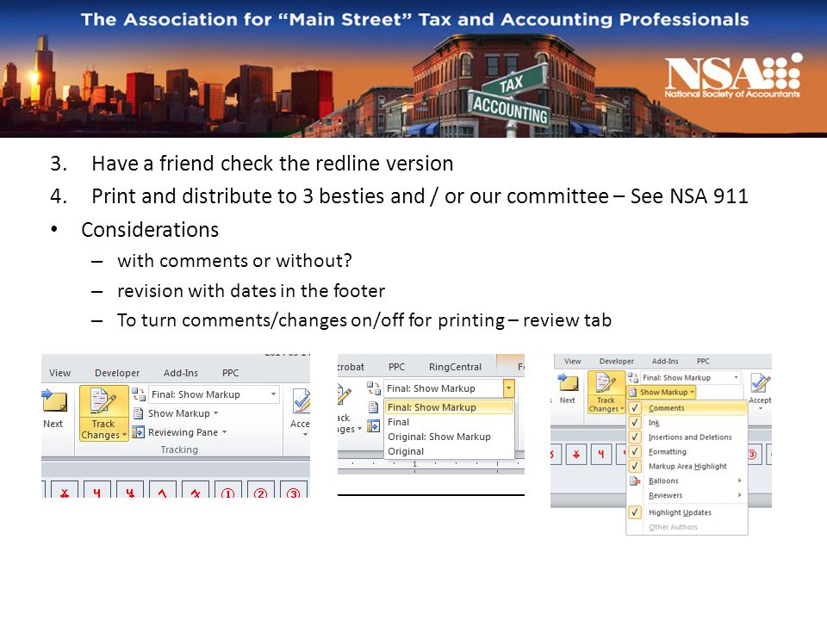The height and width of the screenshot is (620, 827).
Task: Click Tracking group label in left image
Action: point(179,449)
